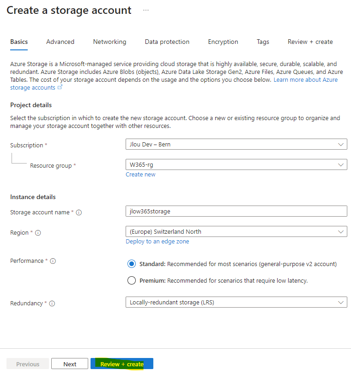
Task: Open the Resource group dropdown
Action: [236, 164]
